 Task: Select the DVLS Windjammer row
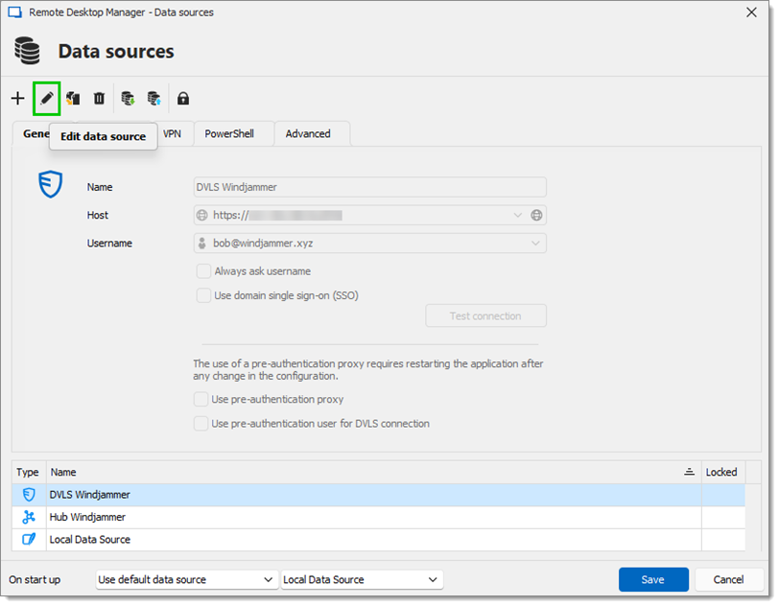(x=379, y=495)
